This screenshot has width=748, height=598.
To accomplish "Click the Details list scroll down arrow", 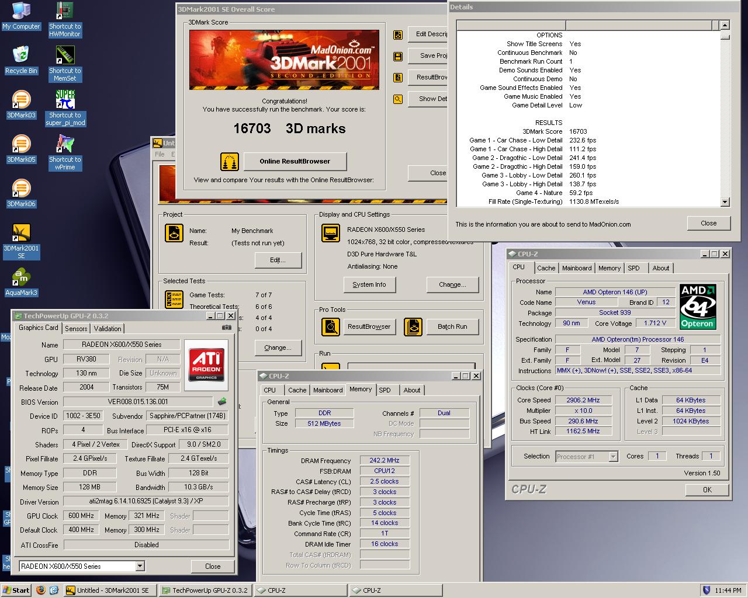I will click(x=725, y=202).
